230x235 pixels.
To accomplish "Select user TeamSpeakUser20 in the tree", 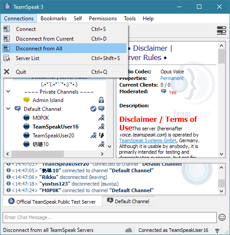I will 53,136.
